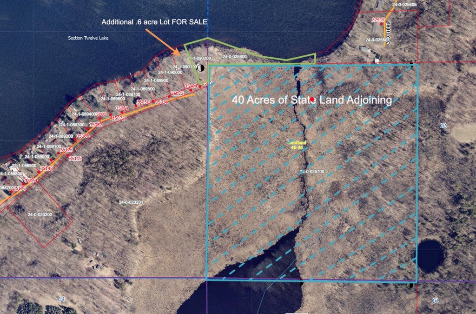Click the Section Twelve Lake label
476x314 pixels.
coord(88,38)
